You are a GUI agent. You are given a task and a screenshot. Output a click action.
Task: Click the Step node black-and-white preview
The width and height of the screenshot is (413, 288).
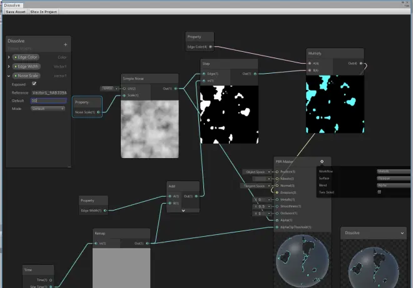pos(230,115)
